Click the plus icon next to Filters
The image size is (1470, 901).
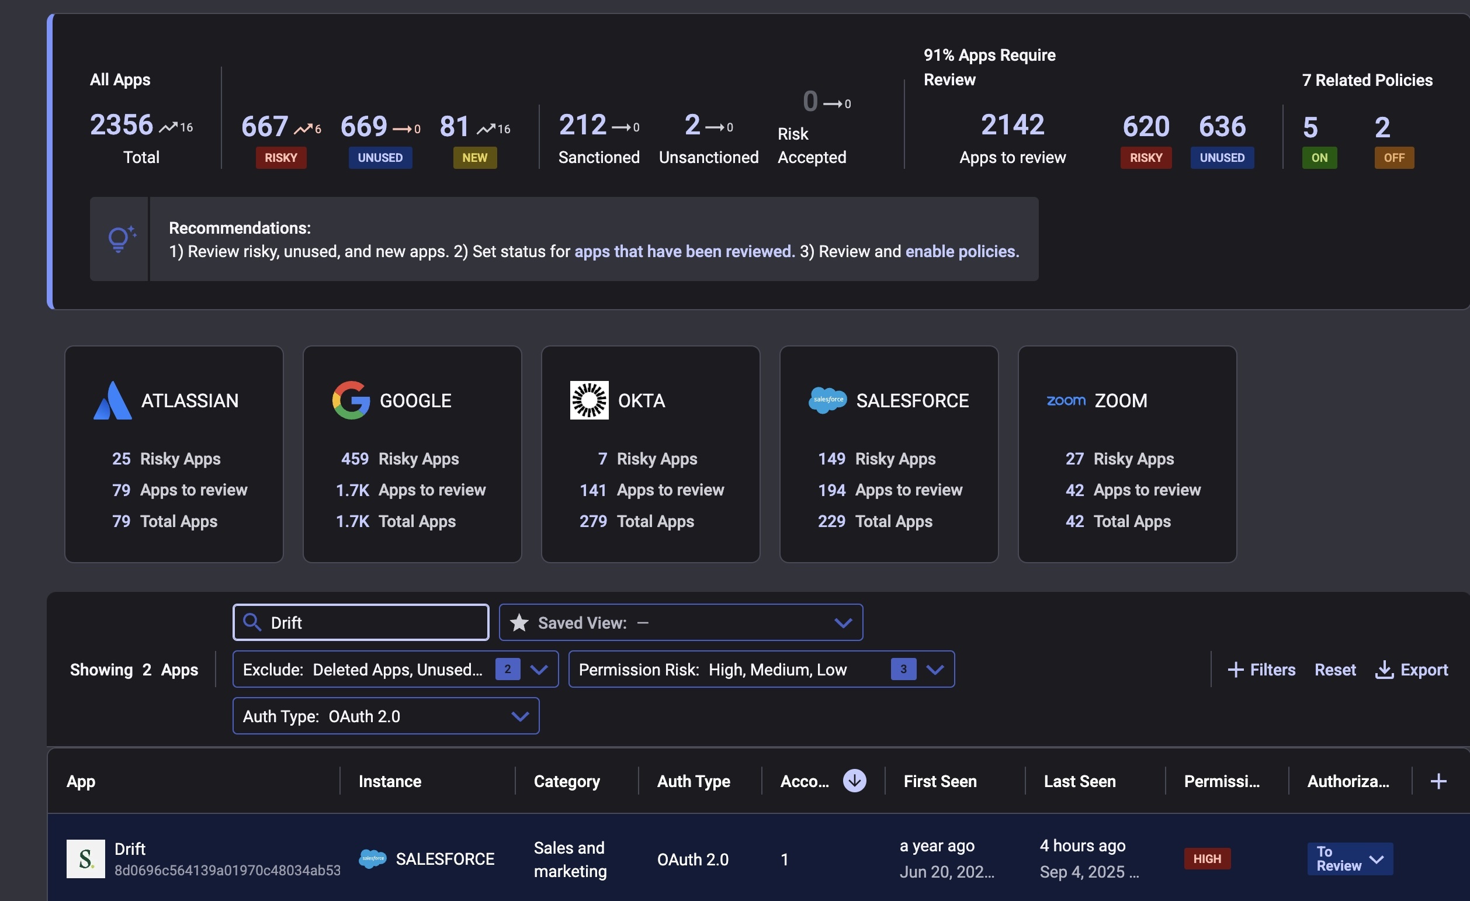(x=1235, y=670)
